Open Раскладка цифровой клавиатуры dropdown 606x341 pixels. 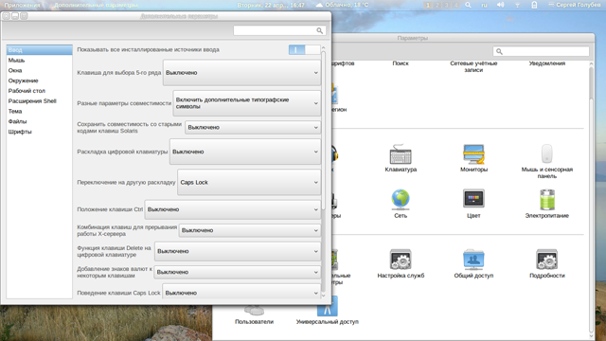click(x=245, y=152)
